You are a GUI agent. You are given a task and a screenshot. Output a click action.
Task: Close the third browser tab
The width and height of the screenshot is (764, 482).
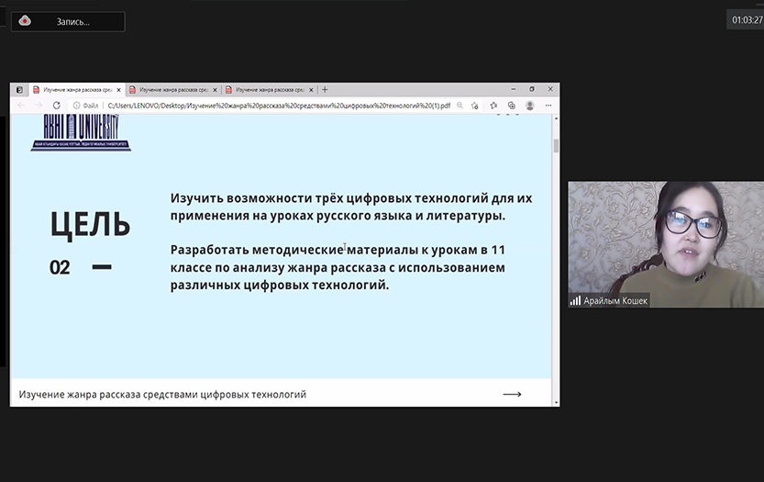(x=312, y=90)
